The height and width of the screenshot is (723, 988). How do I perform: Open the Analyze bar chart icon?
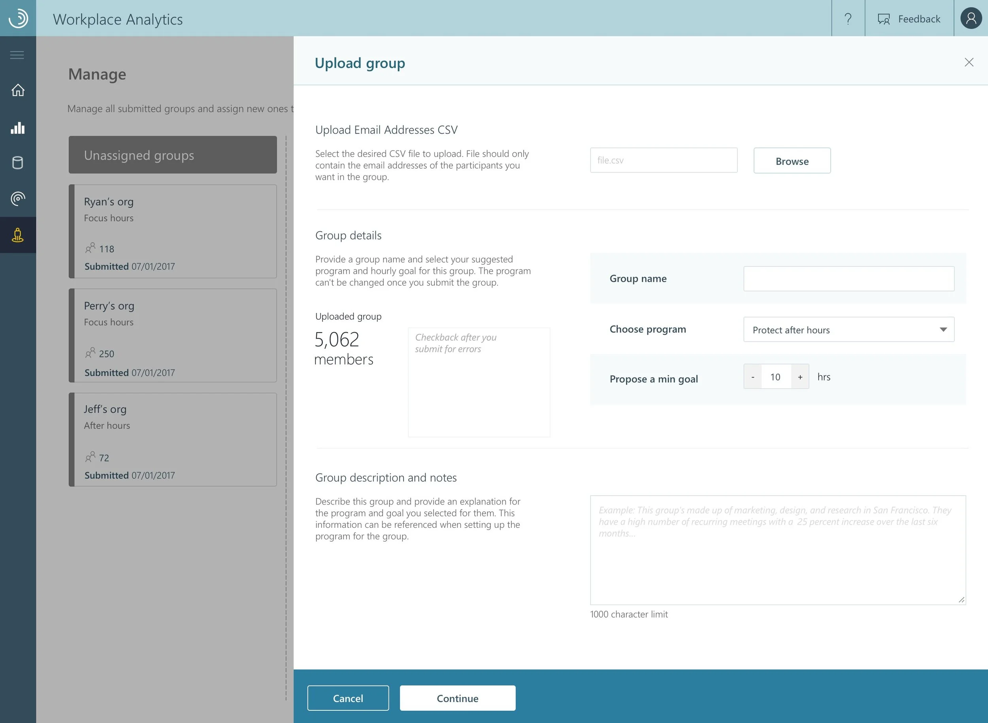coord(17,128)
